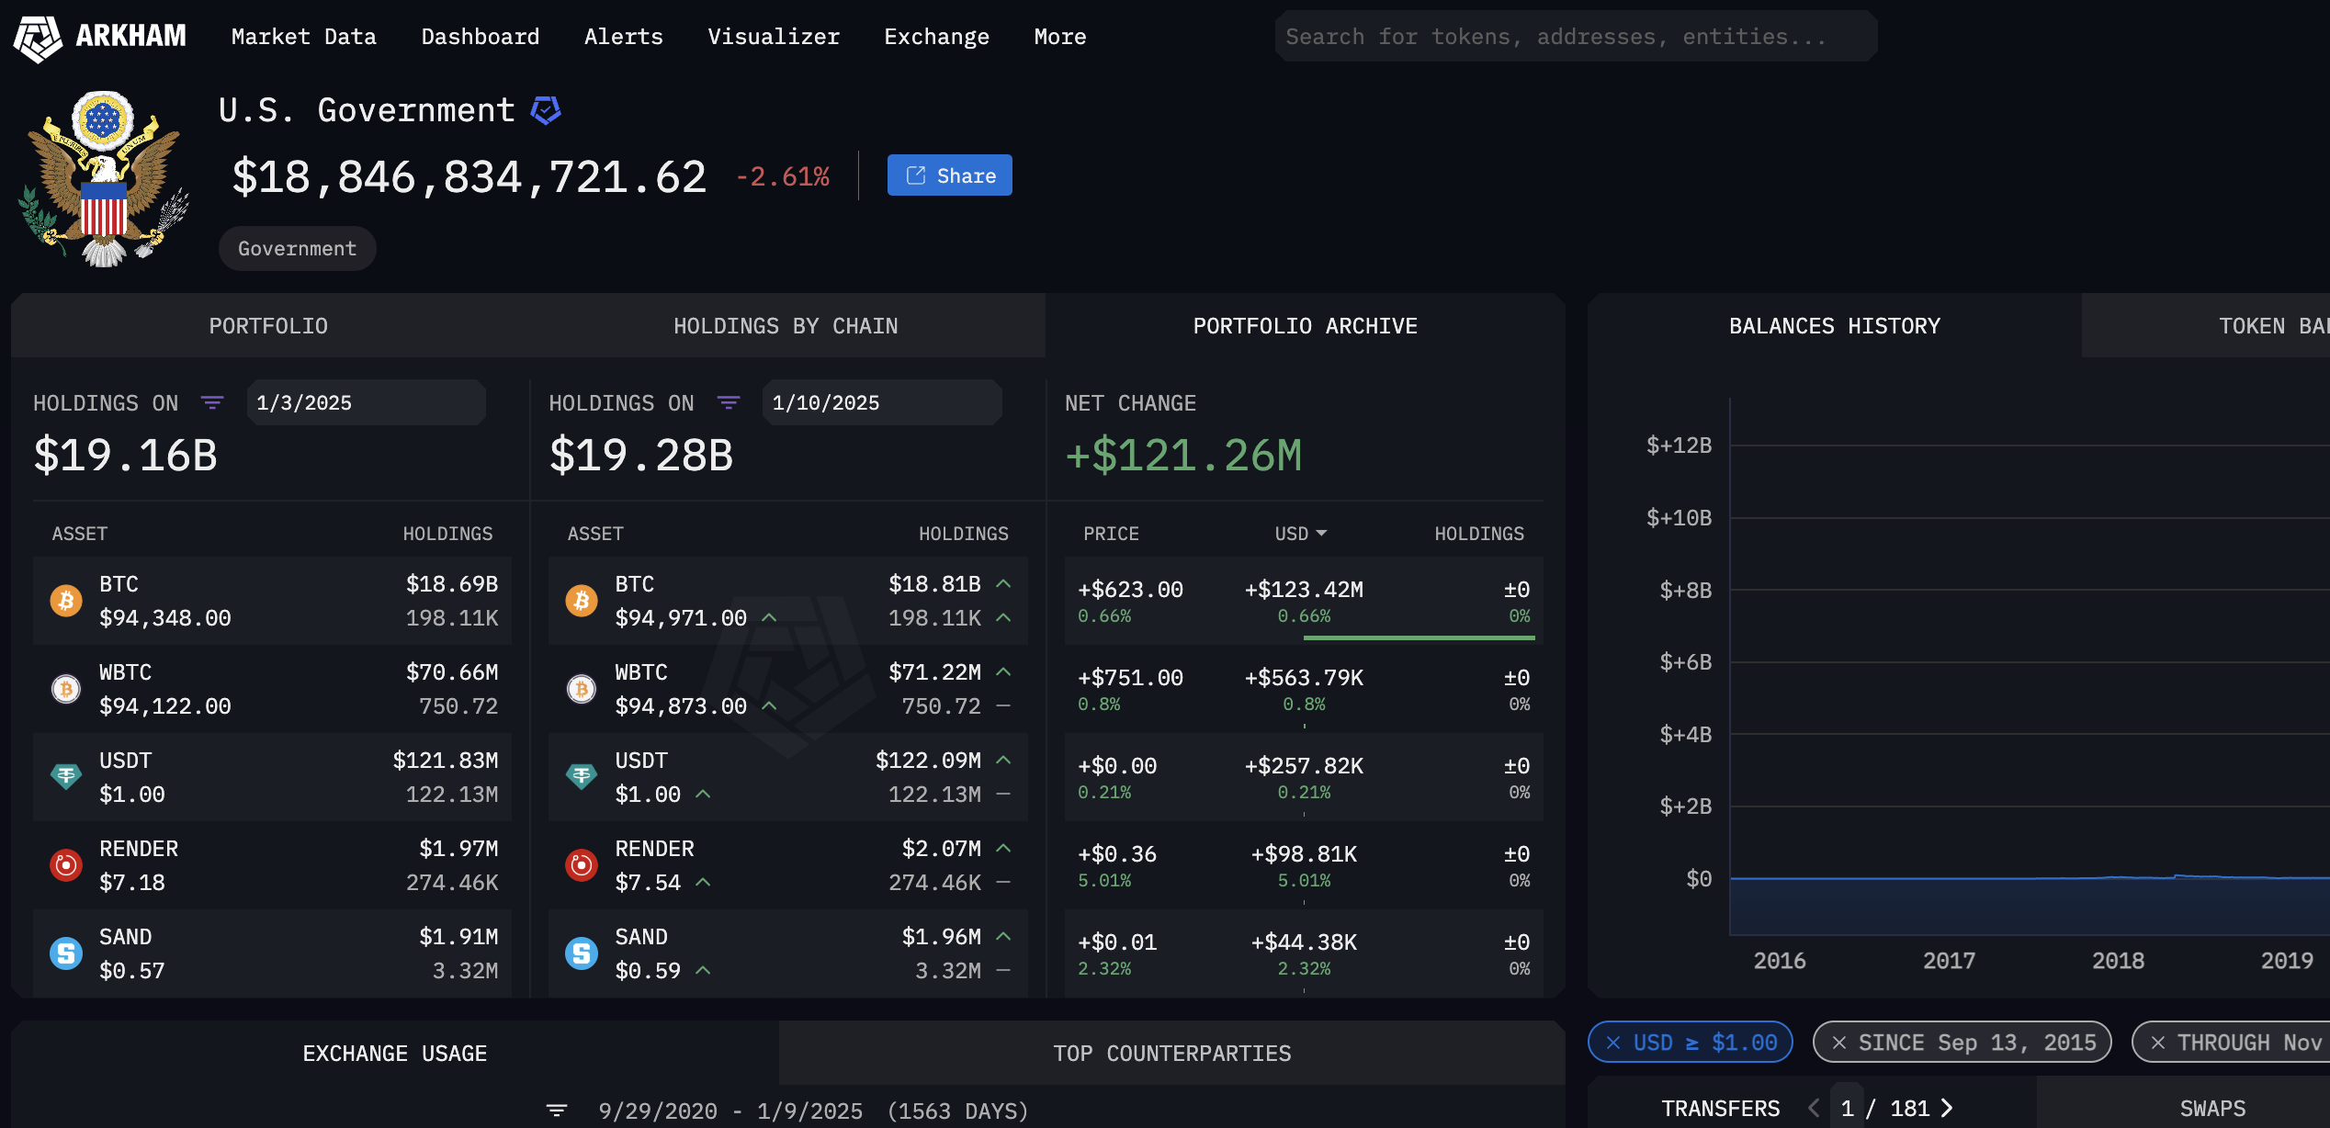
Task: Click RENDER icon in the 1/3/2025 column
Action: tap(66, 865)
